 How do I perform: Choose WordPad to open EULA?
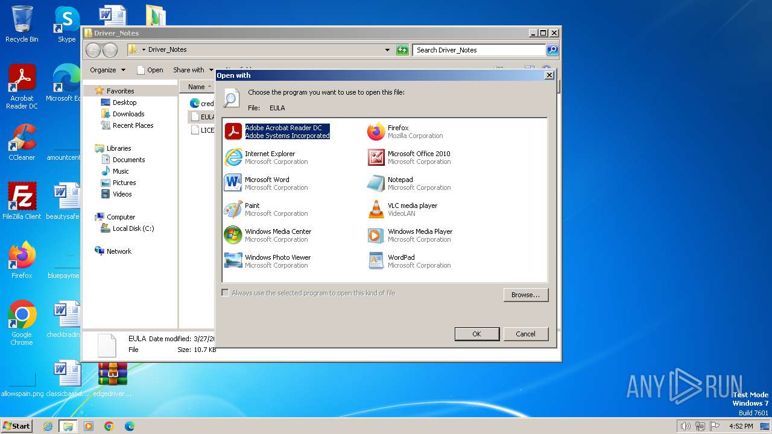point(409,261)
